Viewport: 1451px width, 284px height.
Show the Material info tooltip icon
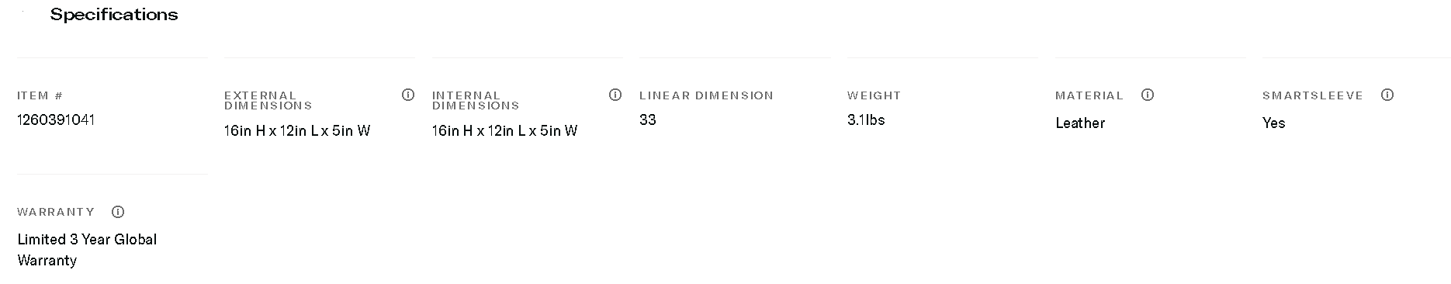[x=1148, y=95]
